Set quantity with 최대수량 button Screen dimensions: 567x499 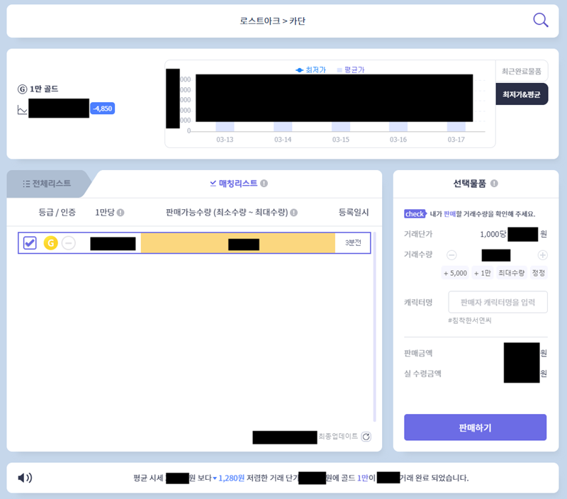511,273
